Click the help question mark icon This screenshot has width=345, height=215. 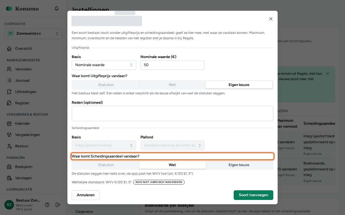47,205
